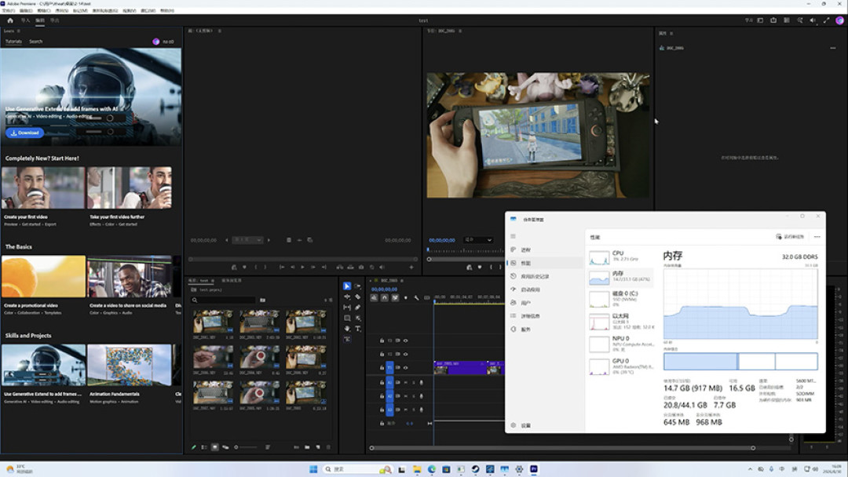Toggle voice-over record mic on A1 track

[422, 383]
